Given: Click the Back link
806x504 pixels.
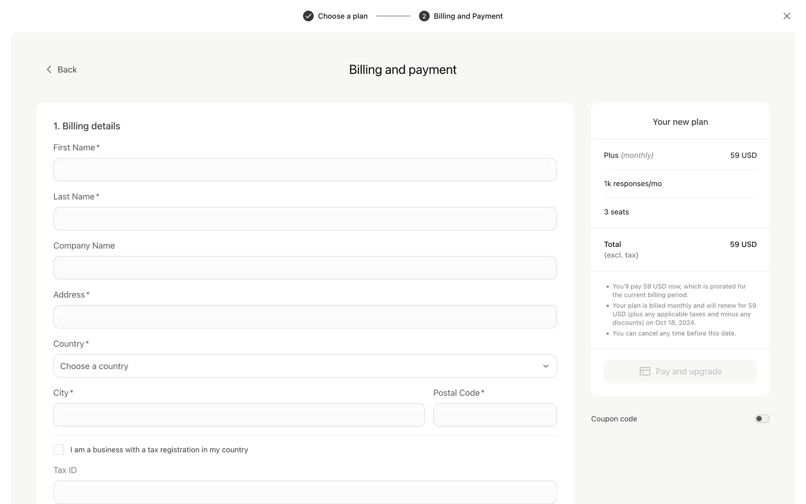Looking at the screenshot, I should (67, 69).
